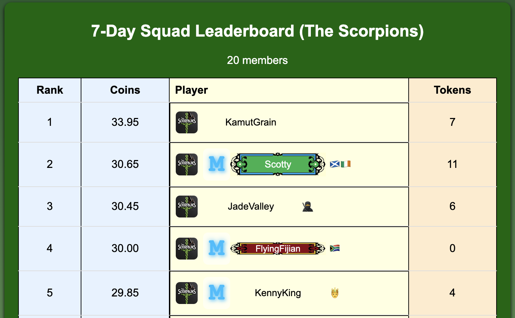Click the blue M badge next to KennyKing
The image size is (515, 318).
coord(217,293)
